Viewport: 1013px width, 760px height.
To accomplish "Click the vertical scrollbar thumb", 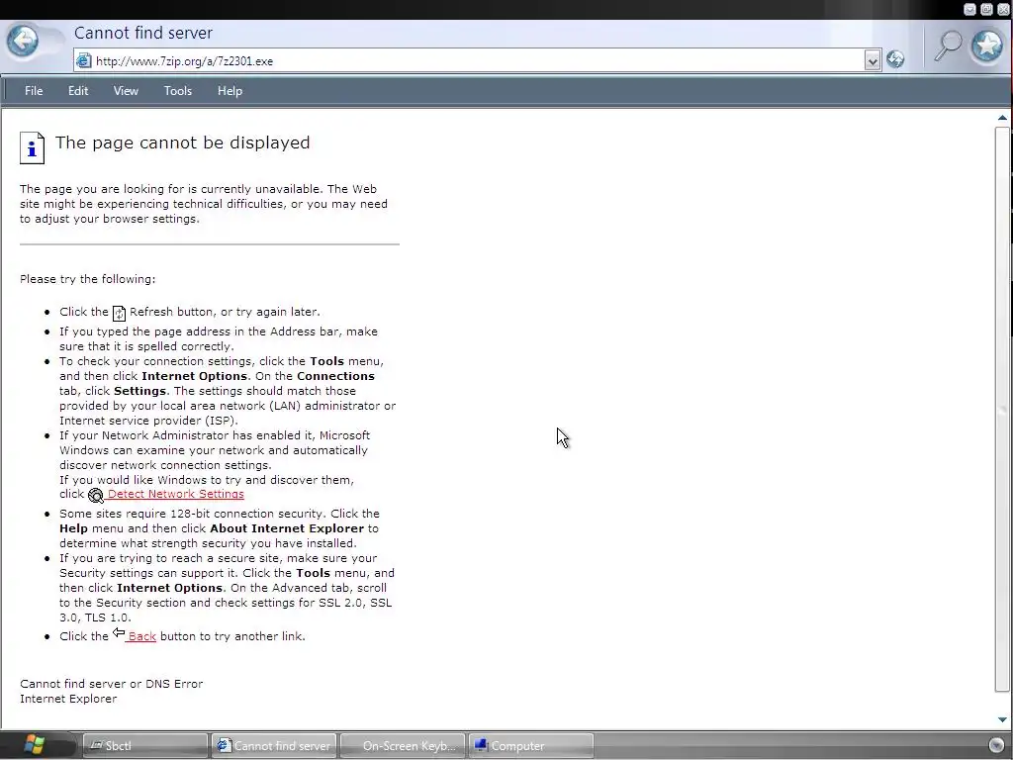I will pos(1002,410).
